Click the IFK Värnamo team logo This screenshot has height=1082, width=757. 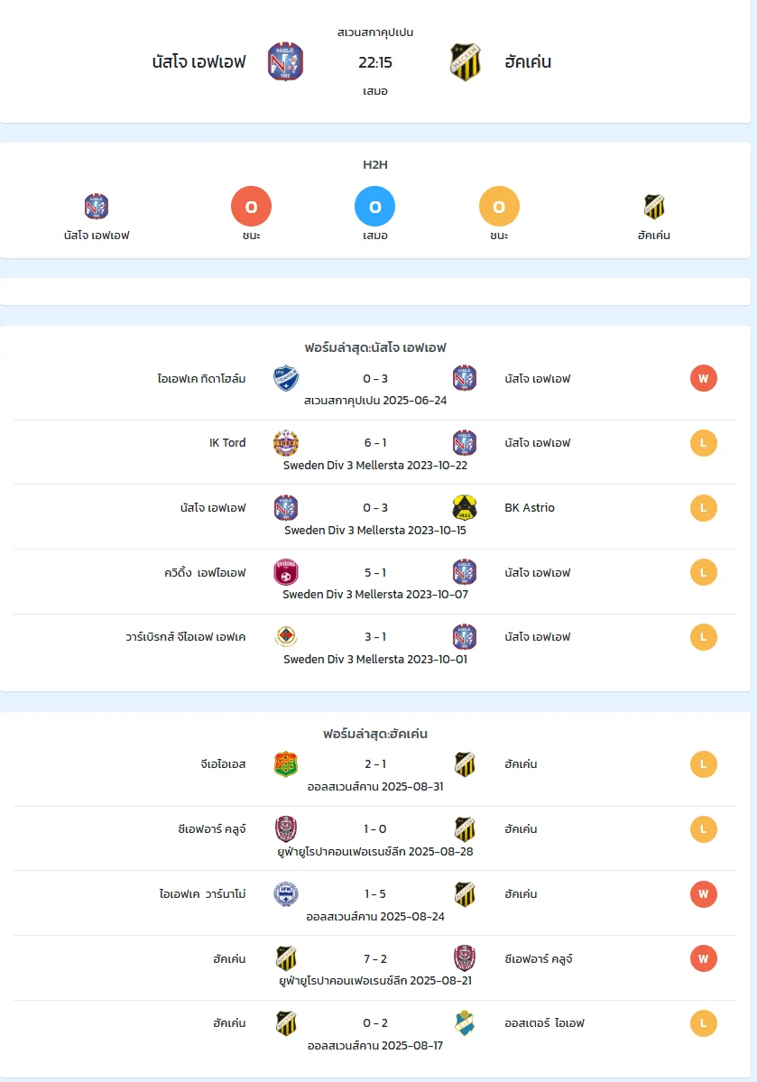286,894
